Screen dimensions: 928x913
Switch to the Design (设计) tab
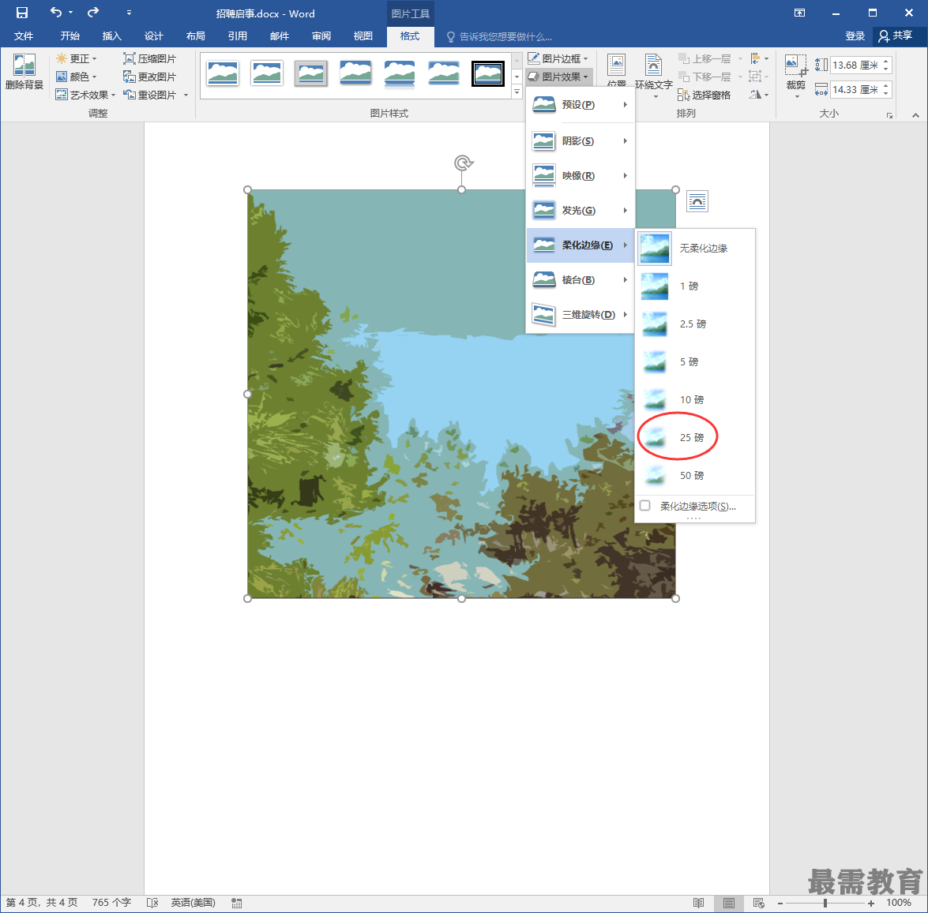[x=154, y=36]
